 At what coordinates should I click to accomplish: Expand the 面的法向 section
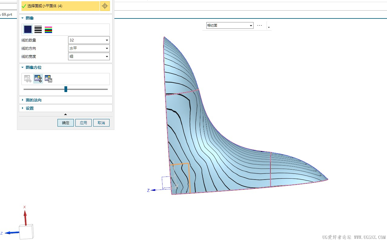click(22, 100)
